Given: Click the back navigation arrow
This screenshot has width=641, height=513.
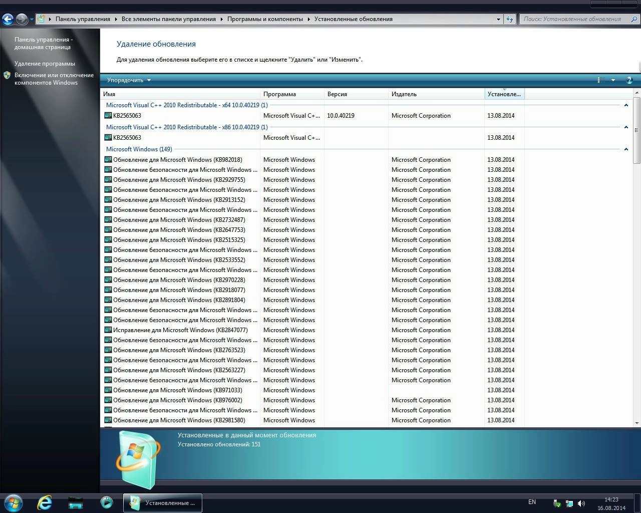Looking at the screenshot, I should point(8,19).
